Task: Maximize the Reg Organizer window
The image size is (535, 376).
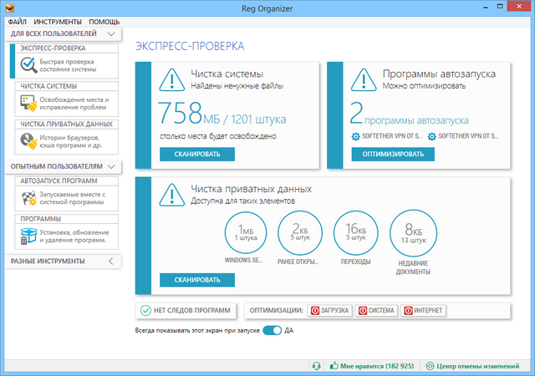Action: click(500, 7)
